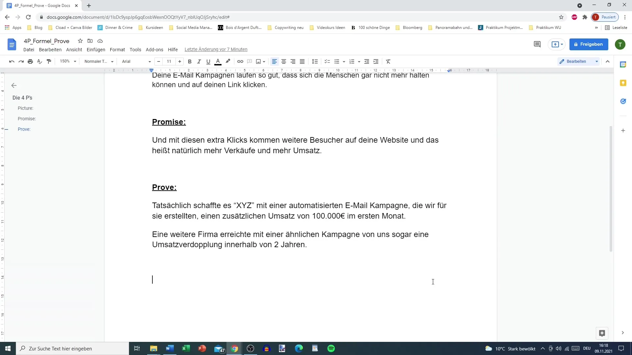
Task: Select Die 4 P's outline heading
Action: [22, 98]
